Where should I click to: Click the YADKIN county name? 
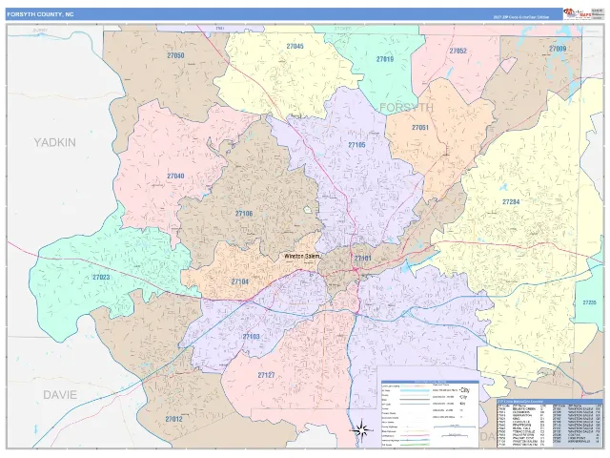(55, 143)
